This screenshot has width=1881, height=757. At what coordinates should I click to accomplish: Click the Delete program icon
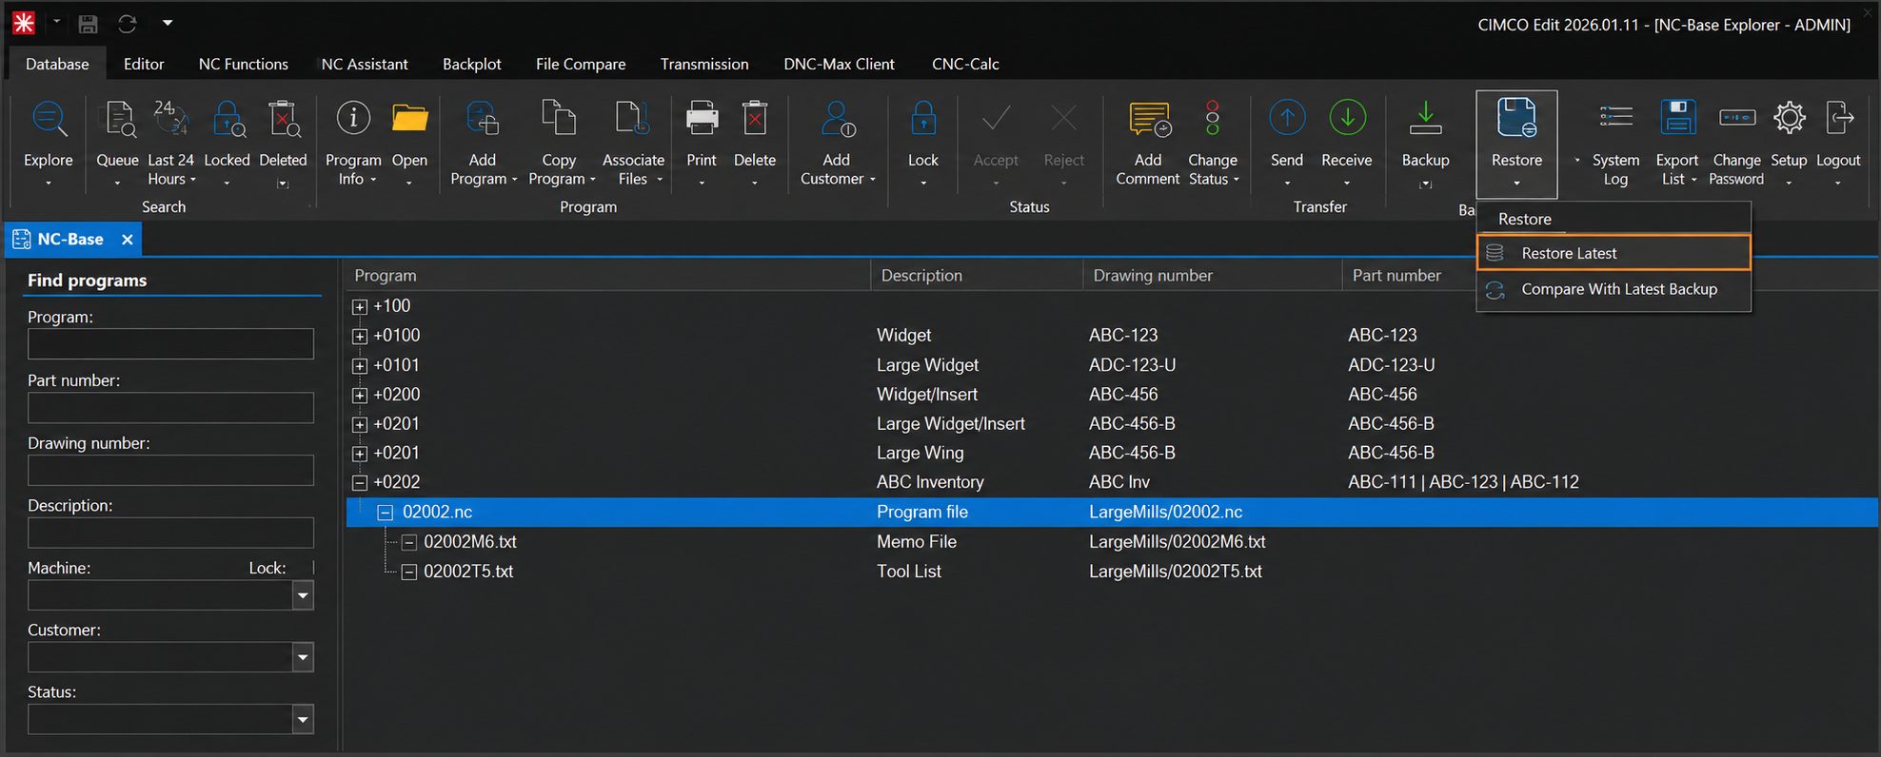755,118
